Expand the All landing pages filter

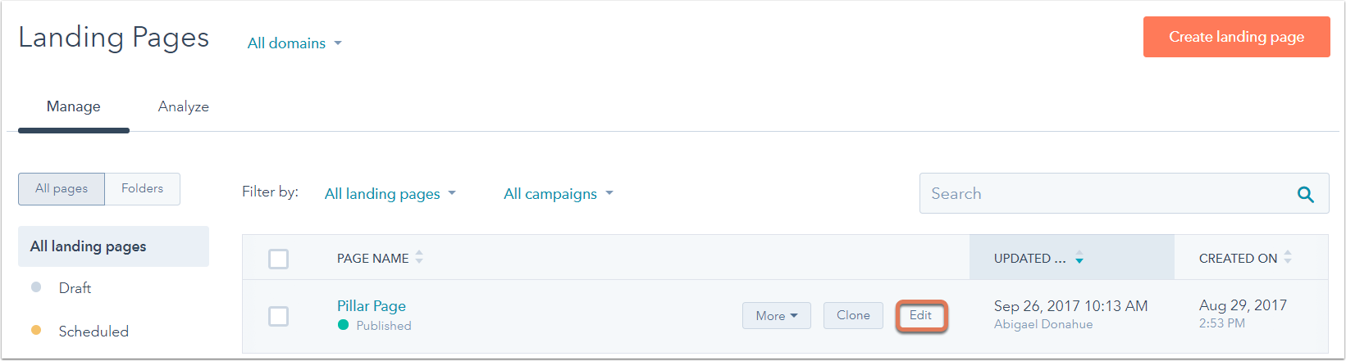(390, 194)
